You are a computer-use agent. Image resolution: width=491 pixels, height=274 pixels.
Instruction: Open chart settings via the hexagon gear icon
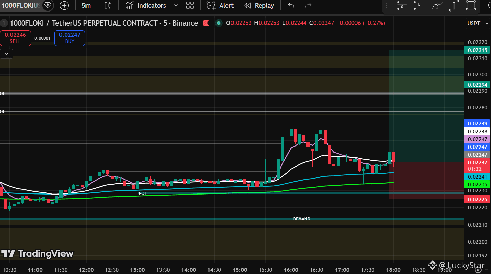(x=478, y=270)
